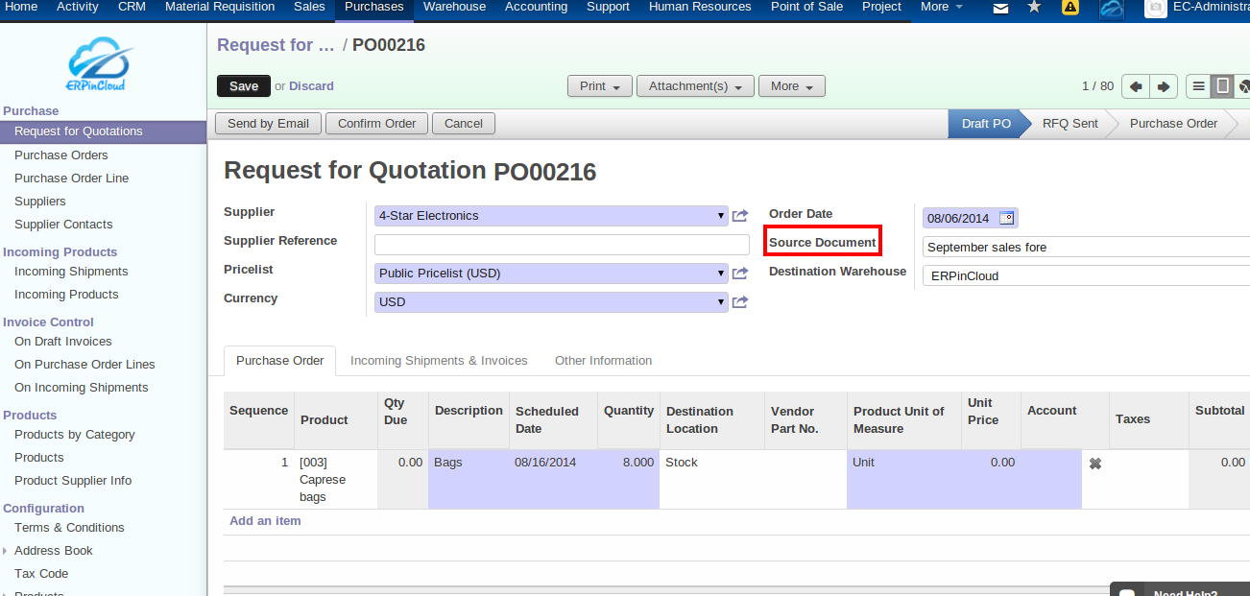
Task: Delete the Caprese bags order line
Action: click(x=1094, y=464)
